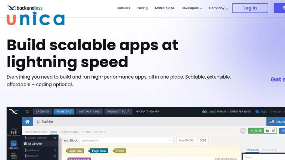Click the home icon beside UI Builder
This screenshot has height=160, width=285.
click(x=27, y=122)
